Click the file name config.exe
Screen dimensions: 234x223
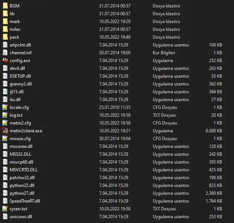pyautogui.click(x=20, y=61)
